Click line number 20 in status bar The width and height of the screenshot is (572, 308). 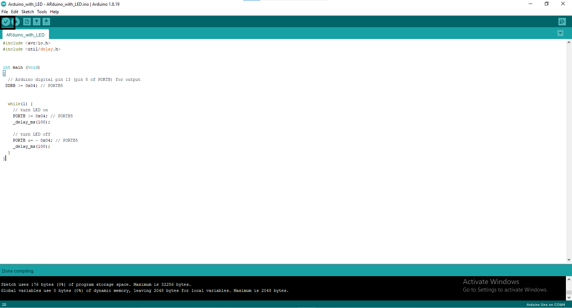click(x=4, y=305)
